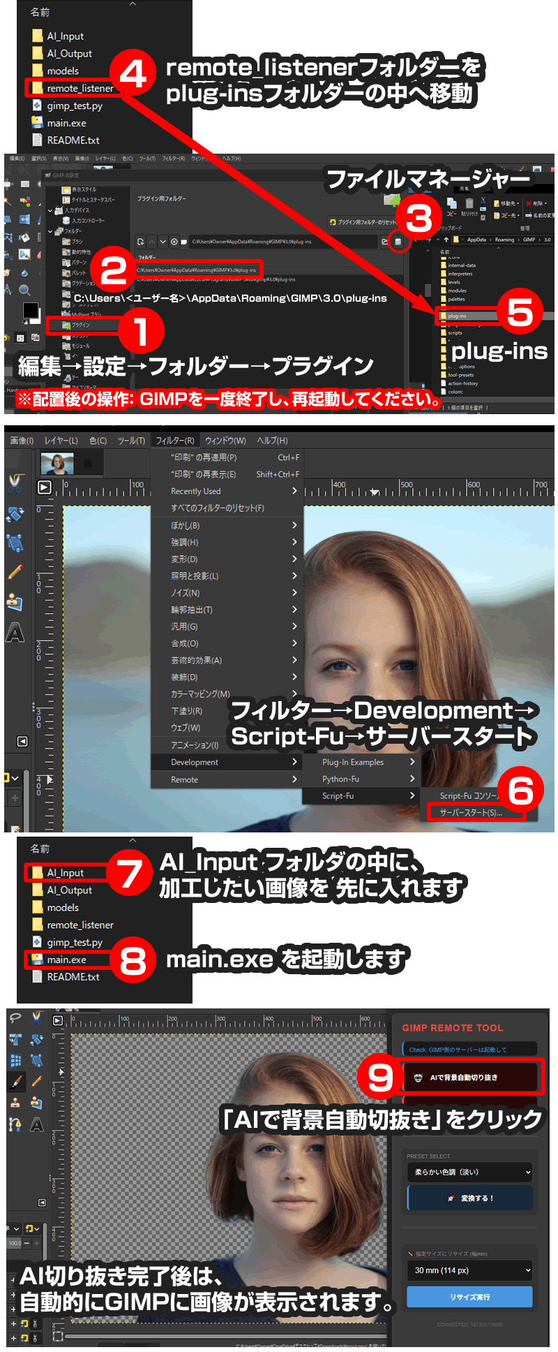Launch the red-outlined main.exe file

[66, 960]
